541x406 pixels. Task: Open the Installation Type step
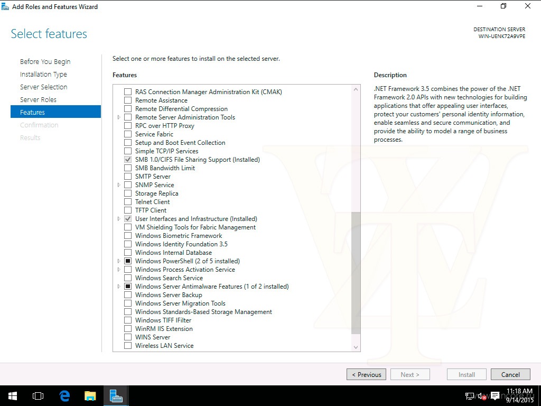pos(43,74)
